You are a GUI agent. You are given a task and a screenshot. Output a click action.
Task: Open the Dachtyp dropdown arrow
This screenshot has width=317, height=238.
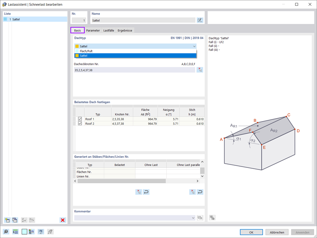[194, 46]
